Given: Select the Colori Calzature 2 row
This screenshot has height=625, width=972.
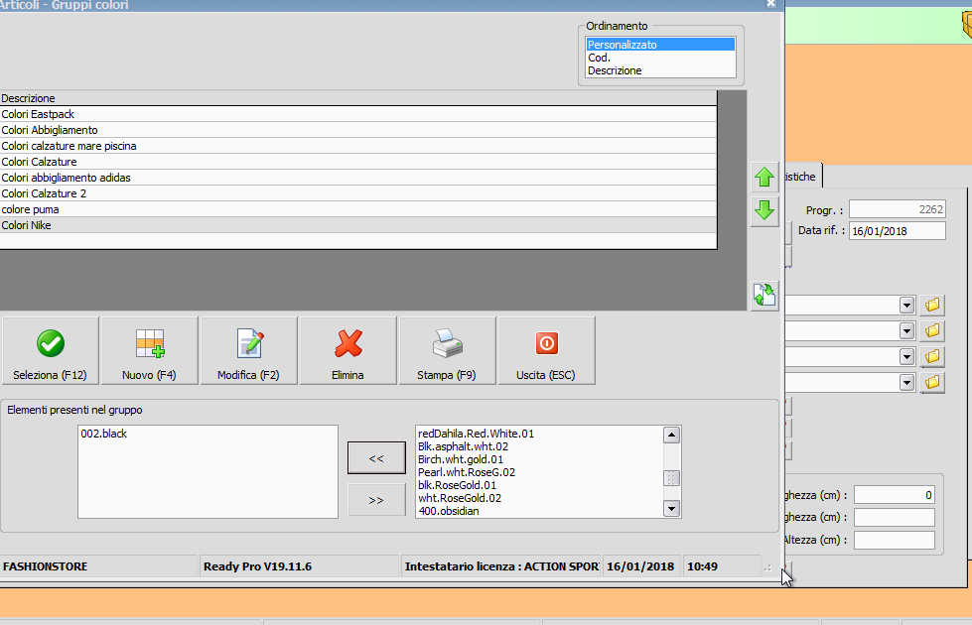Looking at the screenshot, I should 358,193.
